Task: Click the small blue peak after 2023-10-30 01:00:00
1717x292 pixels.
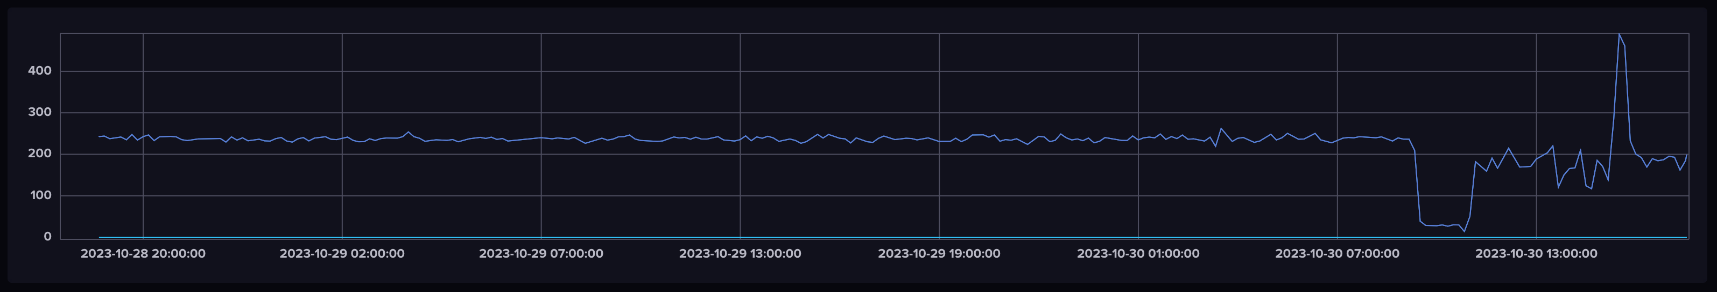Action: (x=1220, y=128)
